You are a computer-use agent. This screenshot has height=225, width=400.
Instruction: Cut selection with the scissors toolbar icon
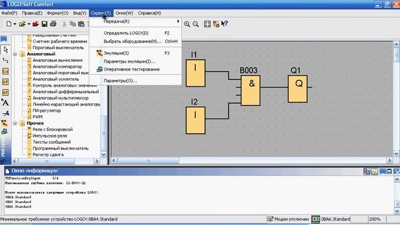[x=64, y=24]
